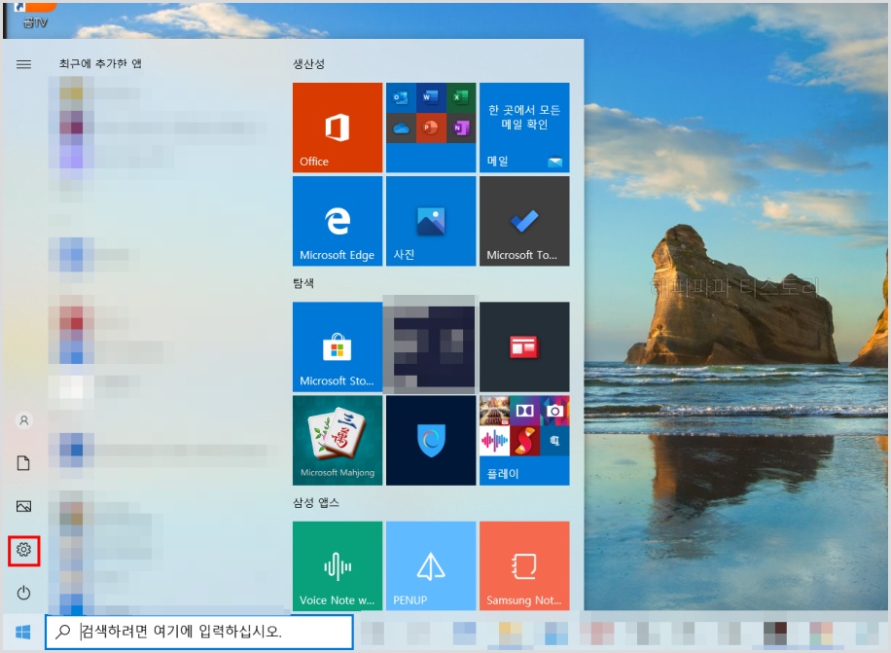Open the power options icon
This screenshot has height=653, width=891.
click(x=24, y=594)
